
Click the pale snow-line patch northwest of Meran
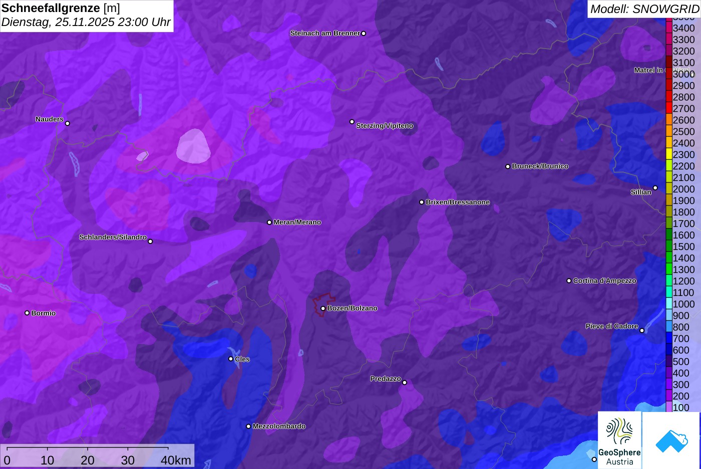194,146
